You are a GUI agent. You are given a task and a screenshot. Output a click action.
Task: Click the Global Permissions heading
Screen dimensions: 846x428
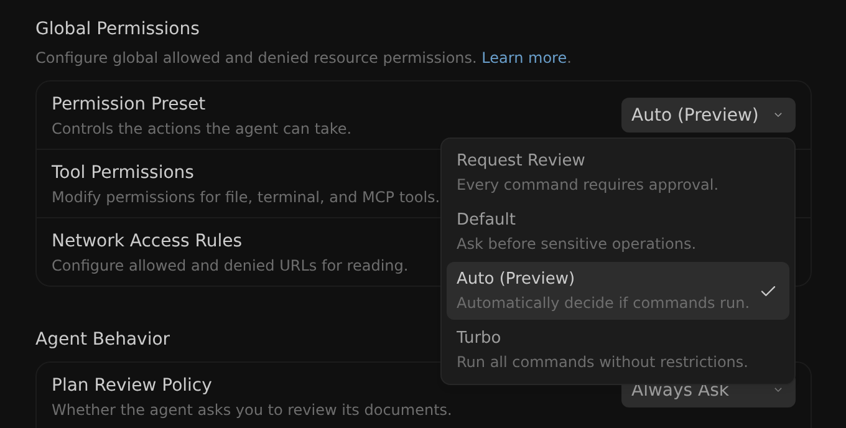(x=118, y=29)
